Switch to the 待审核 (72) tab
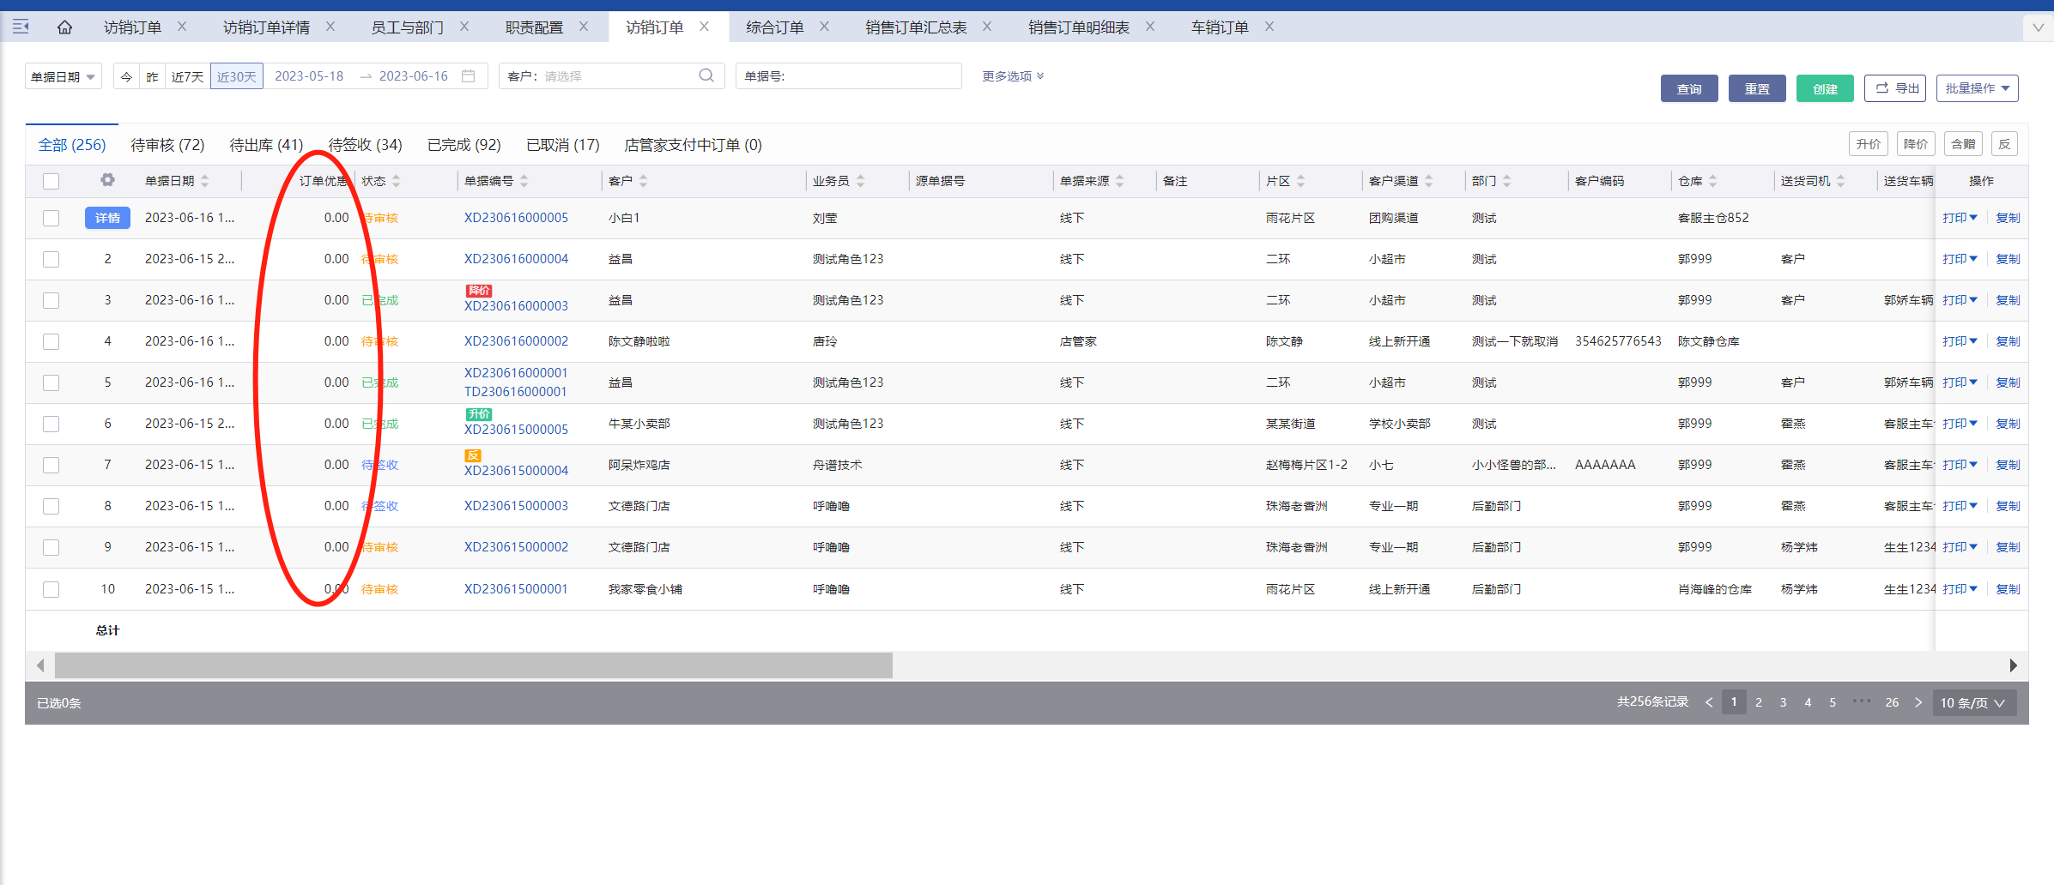The image size is (2054, 885). pyautogui.click(x=167, y=145)
